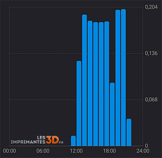This screenshot has width=162, height=158.
Task: Click the first, shortest blue bar before 12:00
Action: [73, 141]
